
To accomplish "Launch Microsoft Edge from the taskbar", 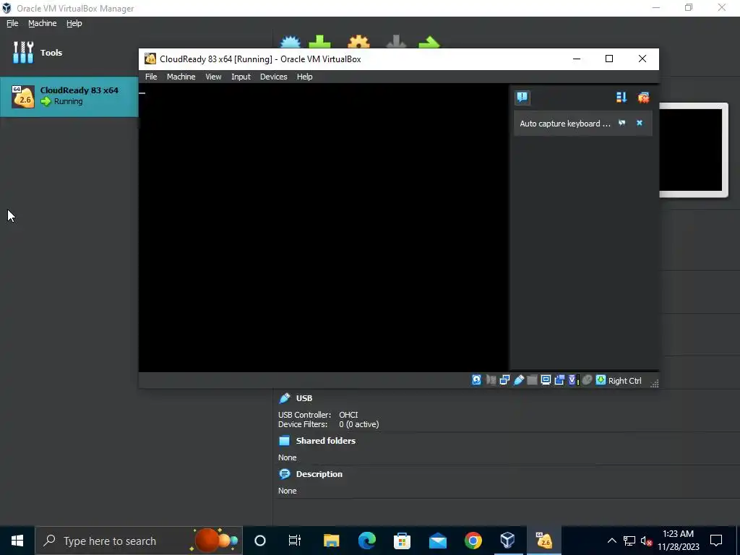I will 366,541.
